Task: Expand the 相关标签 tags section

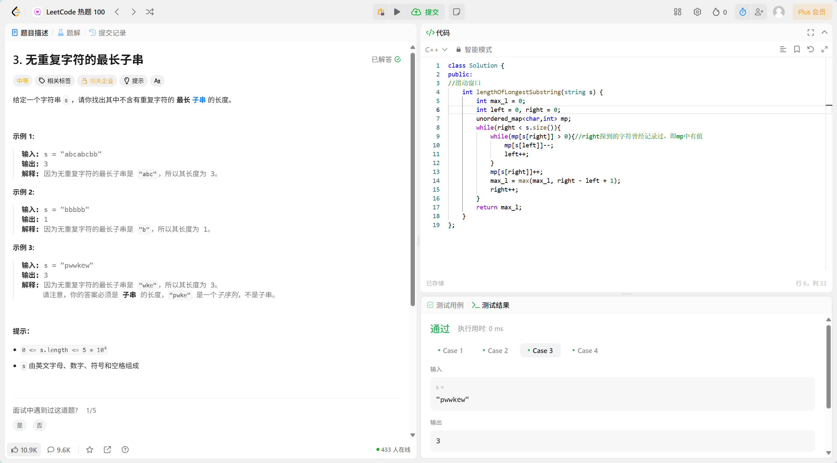Action: (x=55, y=81)
